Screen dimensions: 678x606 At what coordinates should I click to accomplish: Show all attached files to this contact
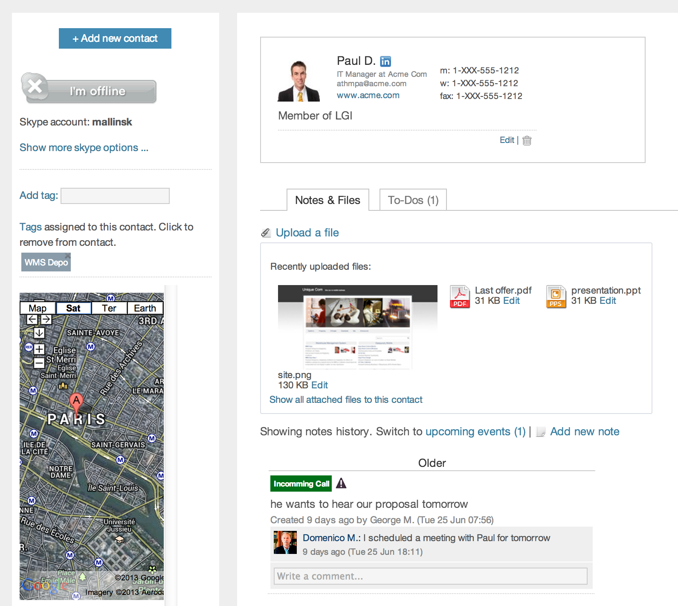[346, 400]
